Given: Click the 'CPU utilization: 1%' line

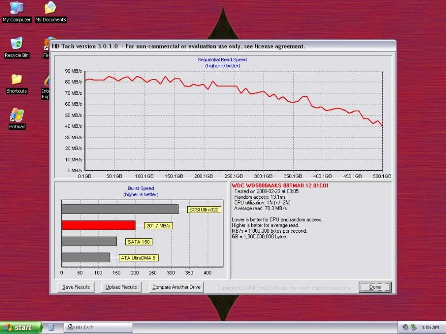Looking at the screenshot, I should [x=262, y=203].
